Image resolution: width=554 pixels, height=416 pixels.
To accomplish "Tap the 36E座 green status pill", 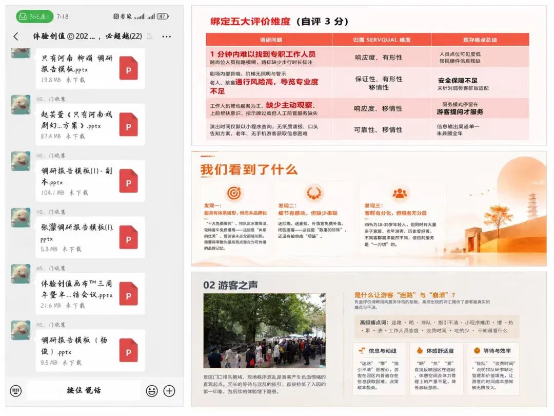I will (x=34, y=16).
